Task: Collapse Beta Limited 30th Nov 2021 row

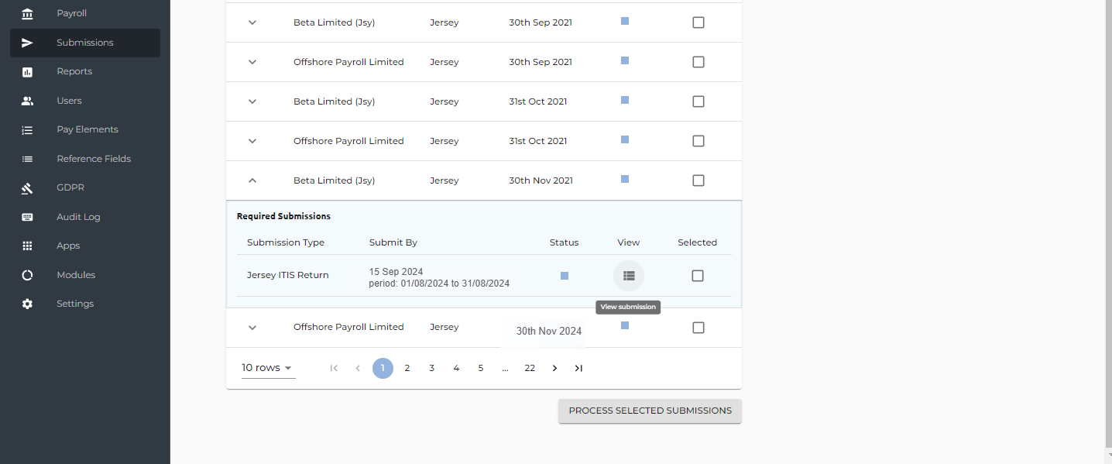Action: pyautogui.click(x=252, y=180)
